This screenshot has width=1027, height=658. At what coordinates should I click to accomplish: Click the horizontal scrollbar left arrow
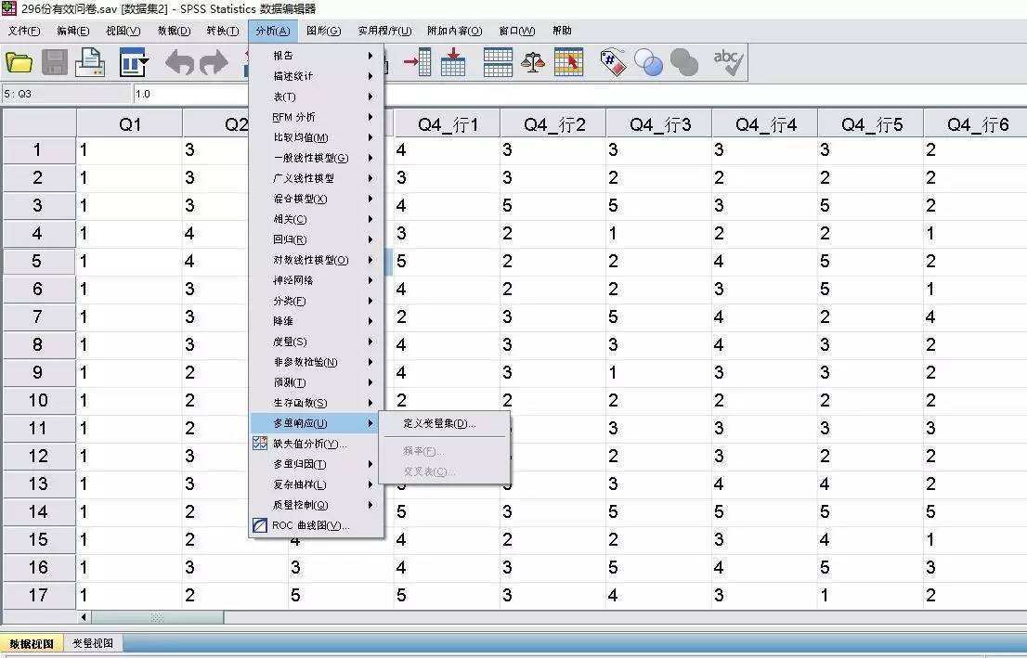(84, 617)
